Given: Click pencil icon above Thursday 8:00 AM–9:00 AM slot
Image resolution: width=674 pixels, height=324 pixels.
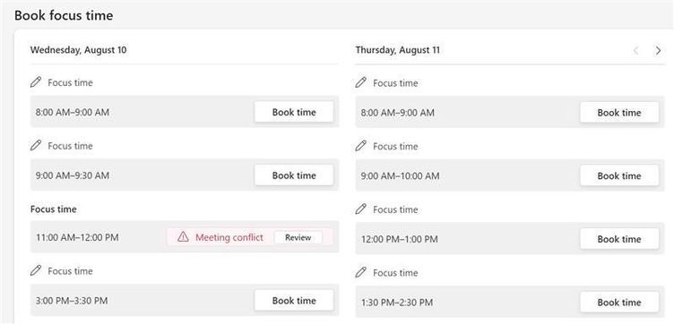Looking at the screenshot, I should coord(361,82).
